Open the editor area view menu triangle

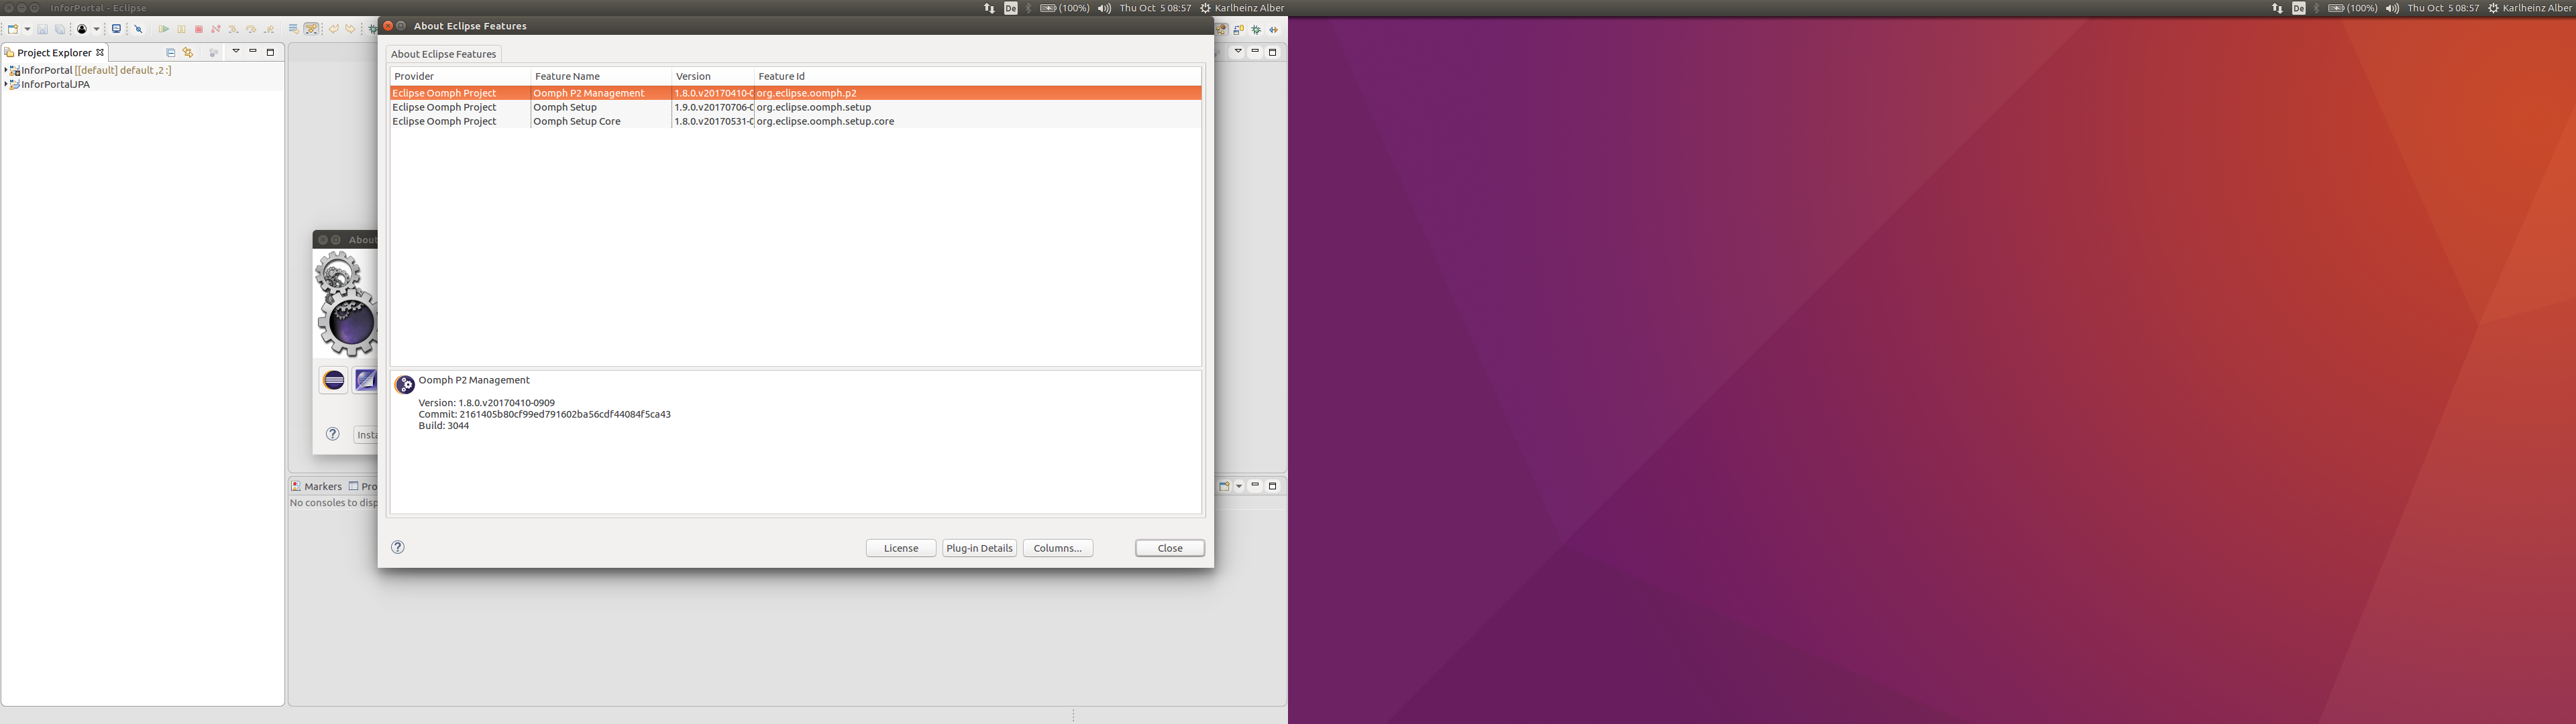tap(1239, 51)
